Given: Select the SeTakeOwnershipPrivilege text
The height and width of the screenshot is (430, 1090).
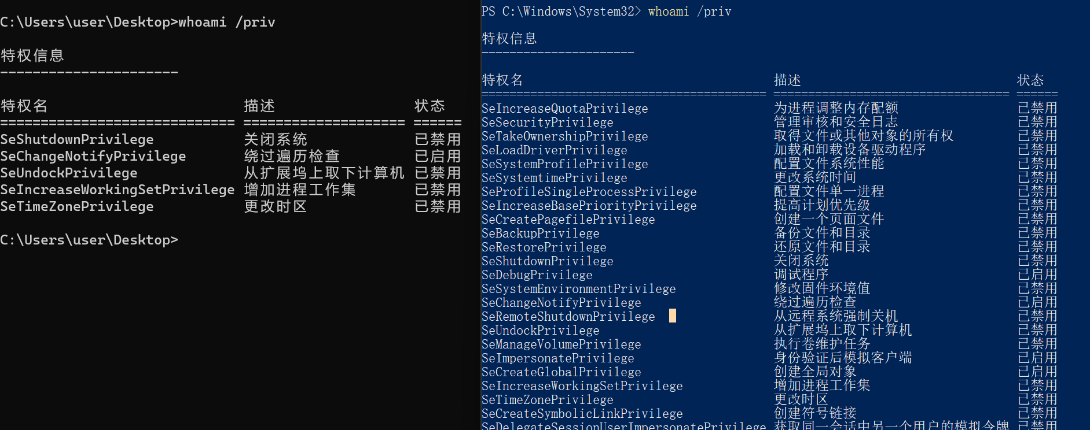Looking at the screenshot, I should point(564,136).
